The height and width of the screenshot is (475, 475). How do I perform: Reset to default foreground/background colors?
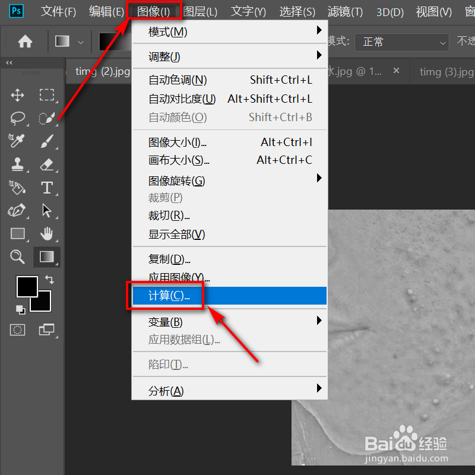click(21, 309)
